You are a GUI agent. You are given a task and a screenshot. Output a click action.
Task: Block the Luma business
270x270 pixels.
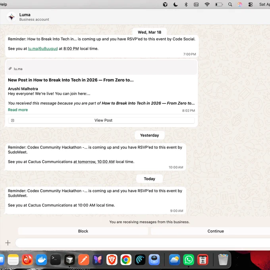click(x=83, y=231)
